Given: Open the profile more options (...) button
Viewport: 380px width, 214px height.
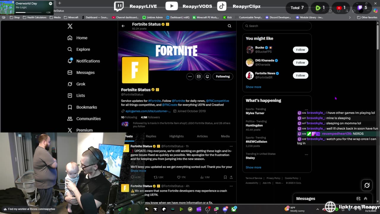Looking at the screenshot, I should click(x=190, y=76).
